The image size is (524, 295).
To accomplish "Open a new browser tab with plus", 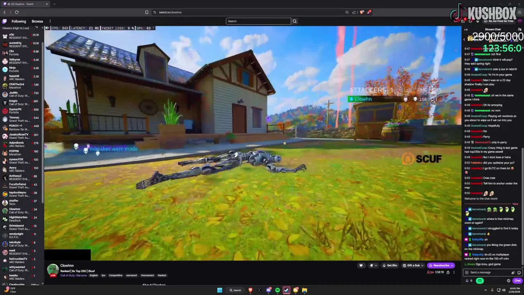I will (54, 4).
